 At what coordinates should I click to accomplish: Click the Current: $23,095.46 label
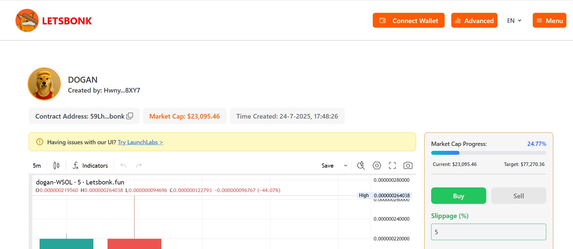click(x=455, y=164)
